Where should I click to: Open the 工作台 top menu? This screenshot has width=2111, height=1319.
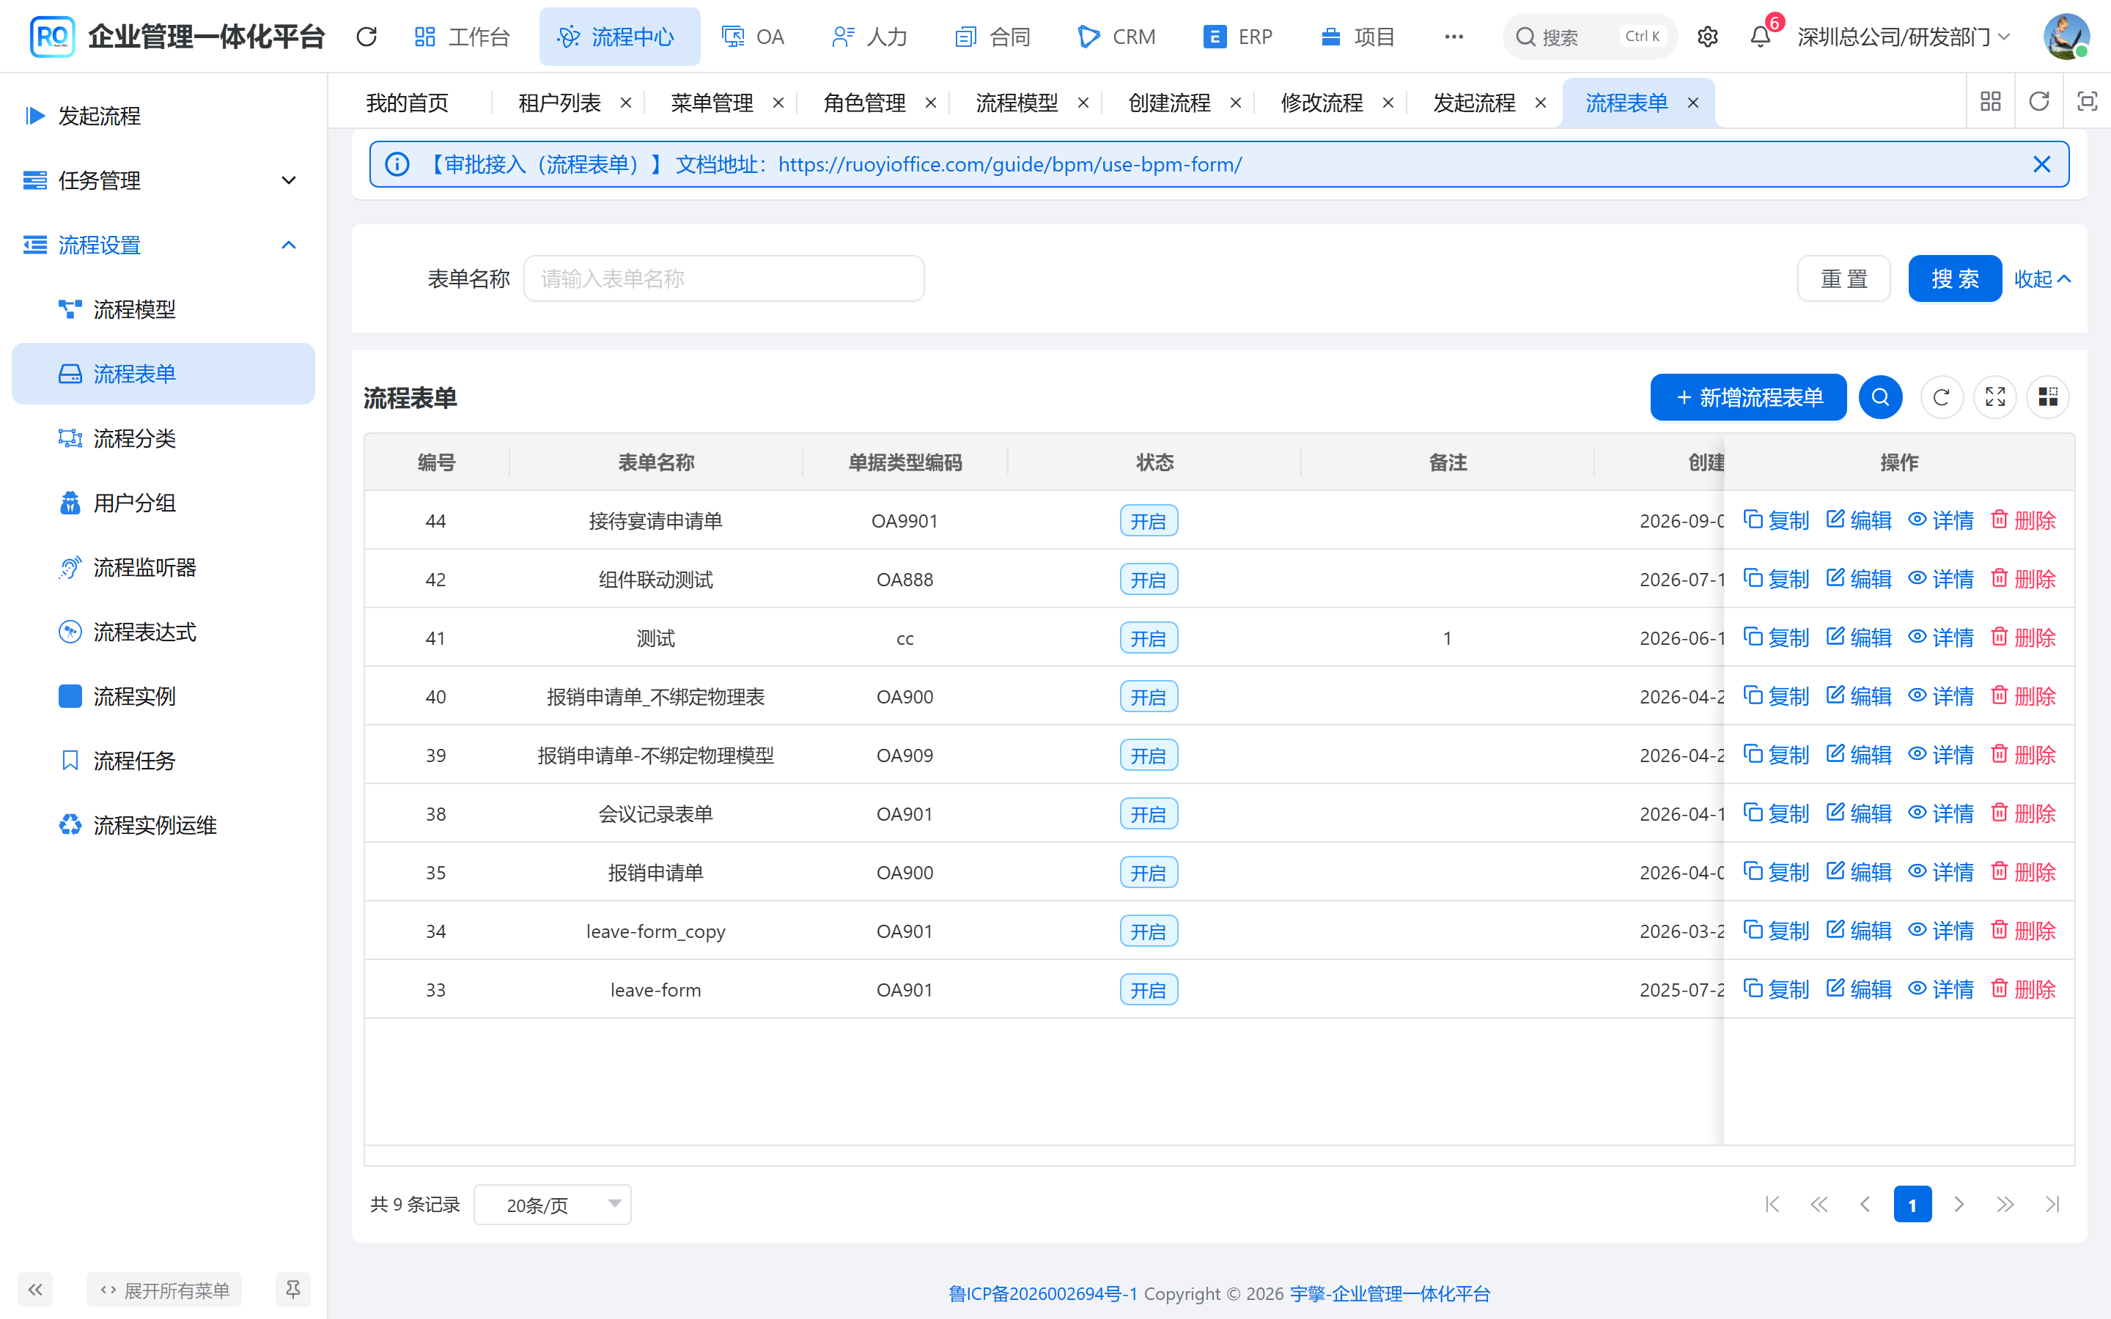point(462,37)
